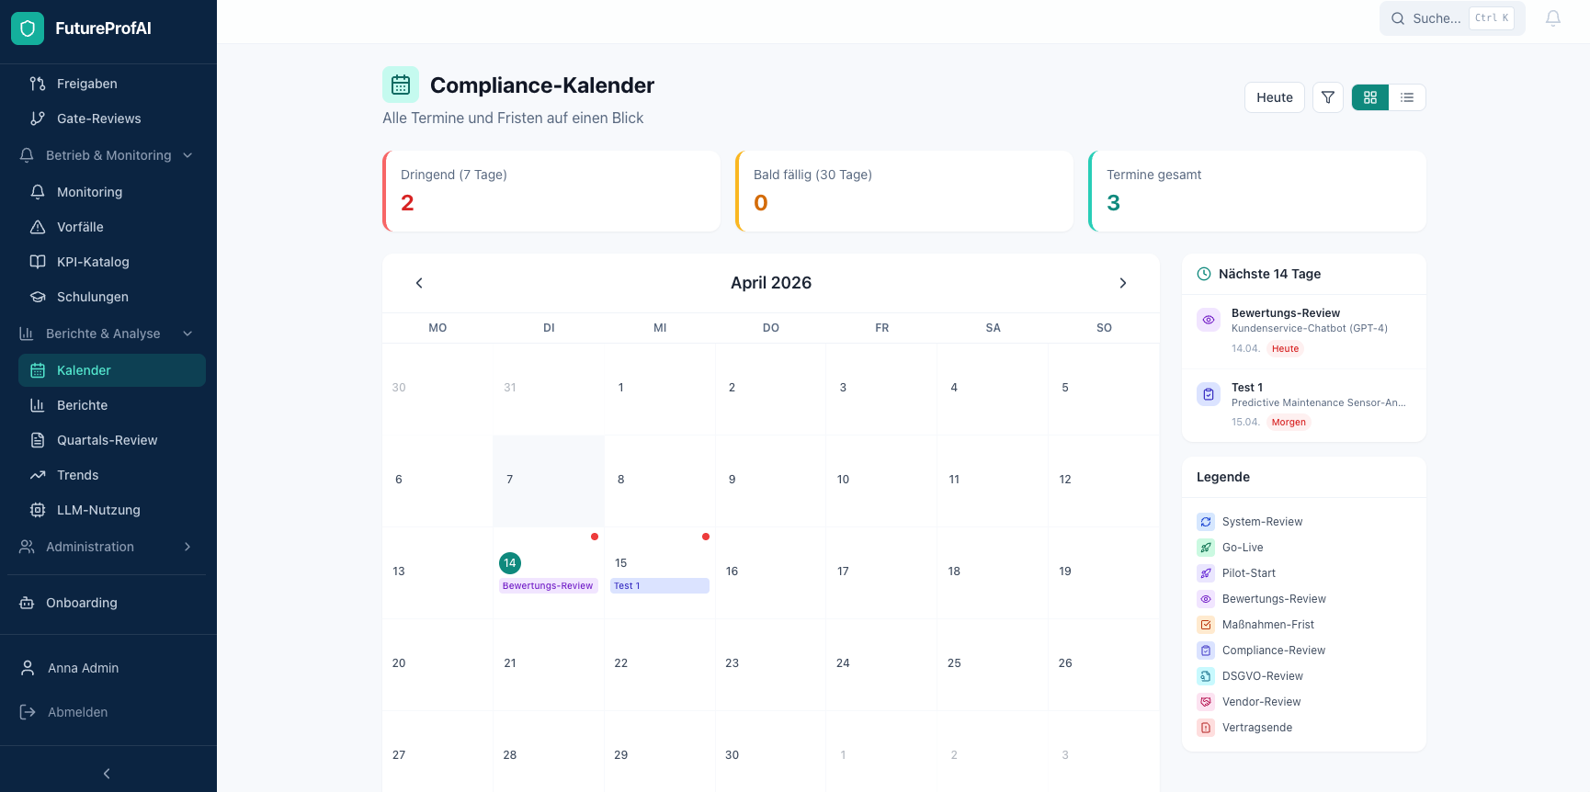Click the Abmelden logout icon
This screenshot has height=792, width=1590.
click(x=28, y=712)
